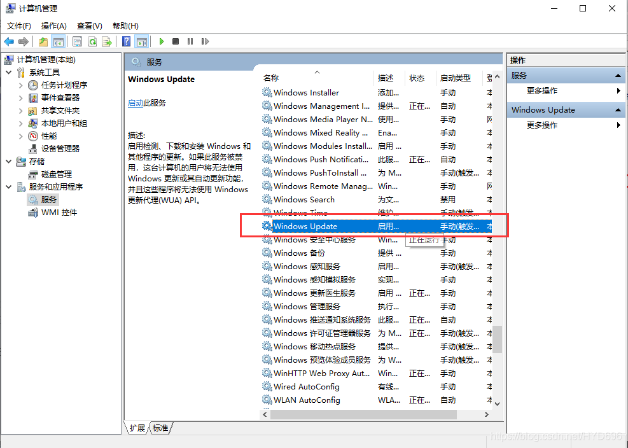Viewport: 628px width, 448px height.
Task: Click the vertical scrollbar down arrow
Action: pos(497,404)
